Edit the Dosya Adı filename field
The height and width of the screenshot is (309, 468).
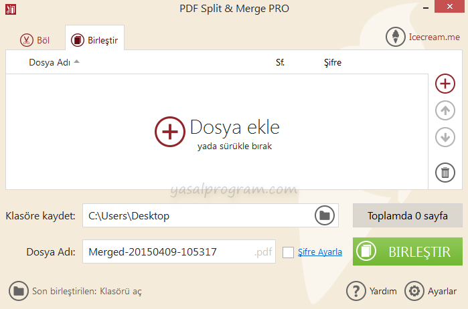pyautogui.click(x=167, y=252)
